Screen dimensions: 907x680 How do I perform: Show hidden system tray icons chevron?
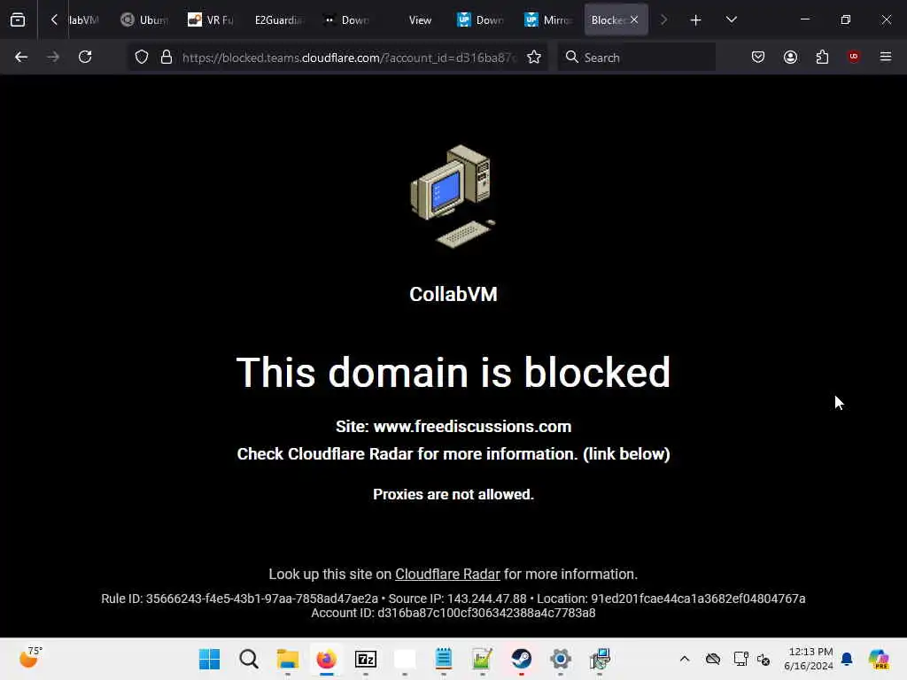(x=685, y=659)
